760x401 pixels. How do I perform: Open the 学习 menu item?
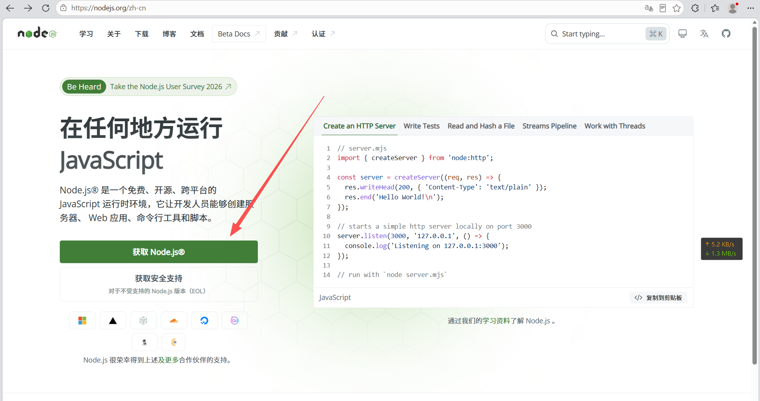86,34
